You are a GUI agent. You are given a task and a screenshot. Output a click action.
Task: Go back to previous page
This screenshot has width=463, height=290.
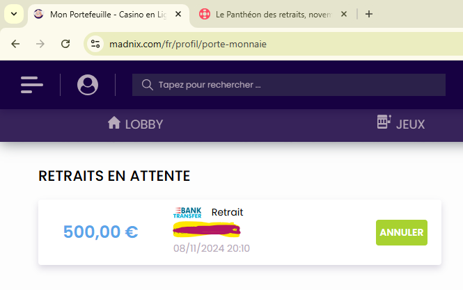click(x=15, y=44)
